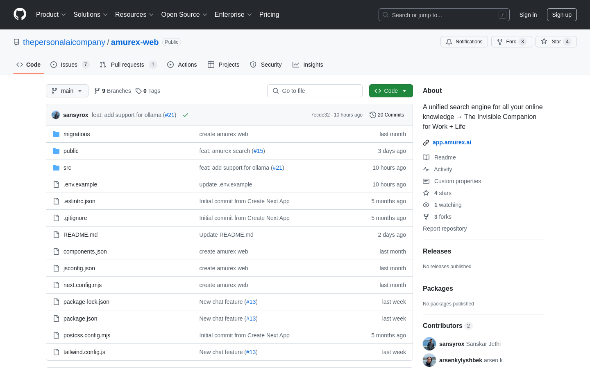The height and width of the screenshot is (368, 590).
Task: Open commit hash 7ecde32
Action: coord(320,115)
